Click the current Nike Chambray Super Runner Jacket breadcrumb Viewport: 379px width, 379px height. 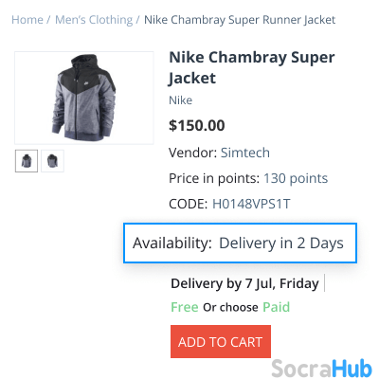coord(240,20)
